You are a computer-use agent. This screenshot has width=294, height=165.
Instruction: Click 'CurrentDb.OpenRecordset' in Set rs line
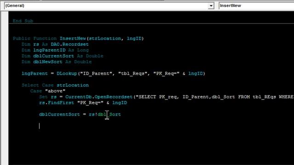99,97
